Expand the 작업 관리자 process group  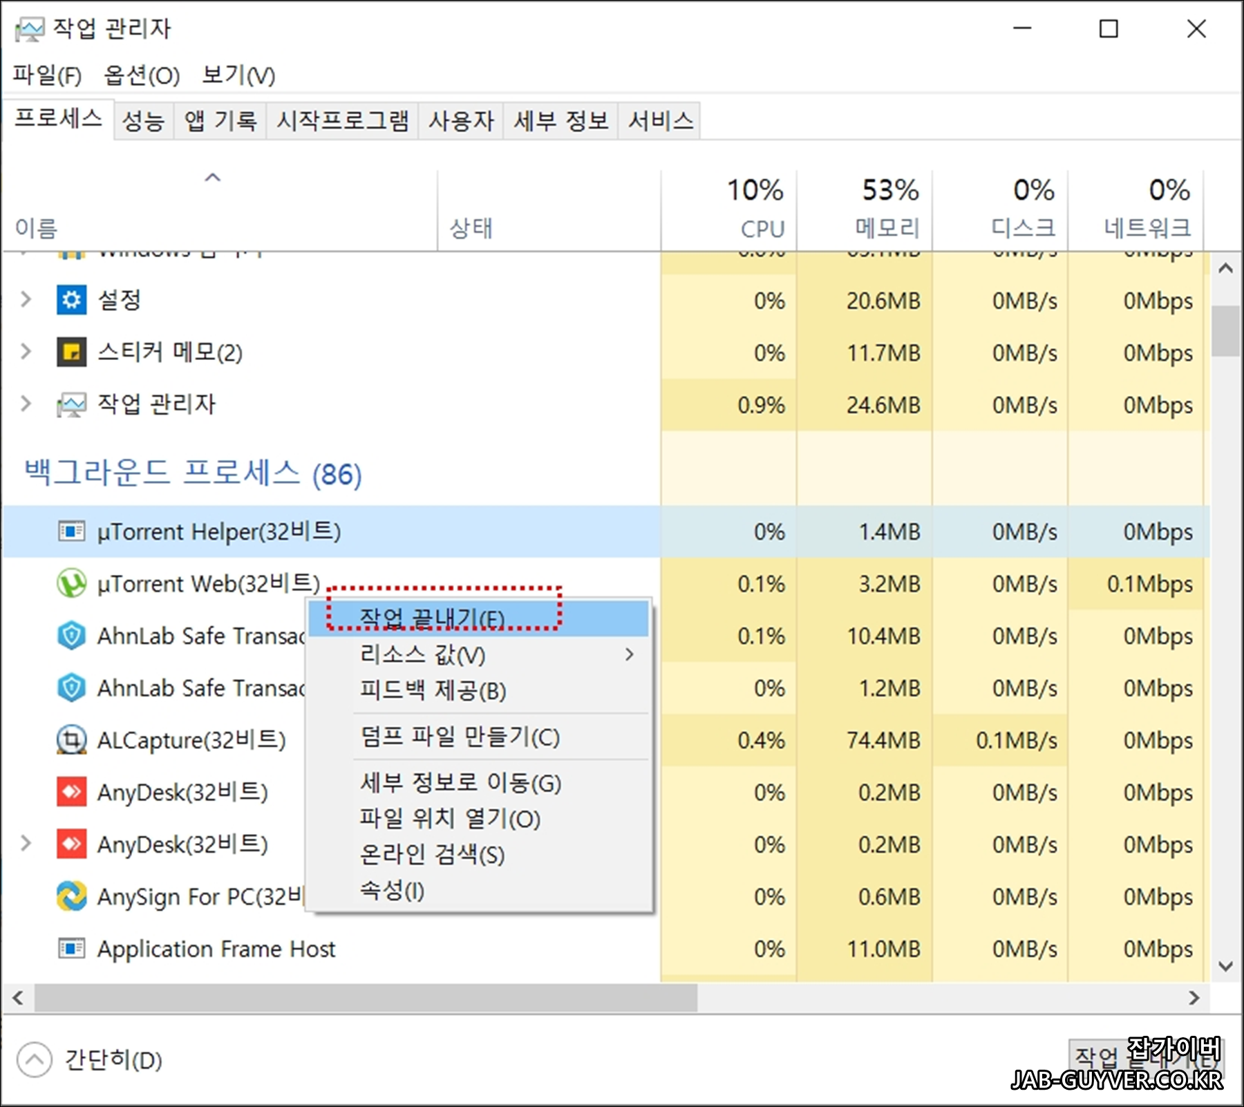coord(26,404)
